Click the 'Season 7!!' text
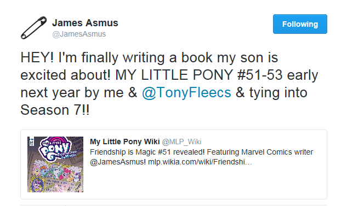 point(55,110)
